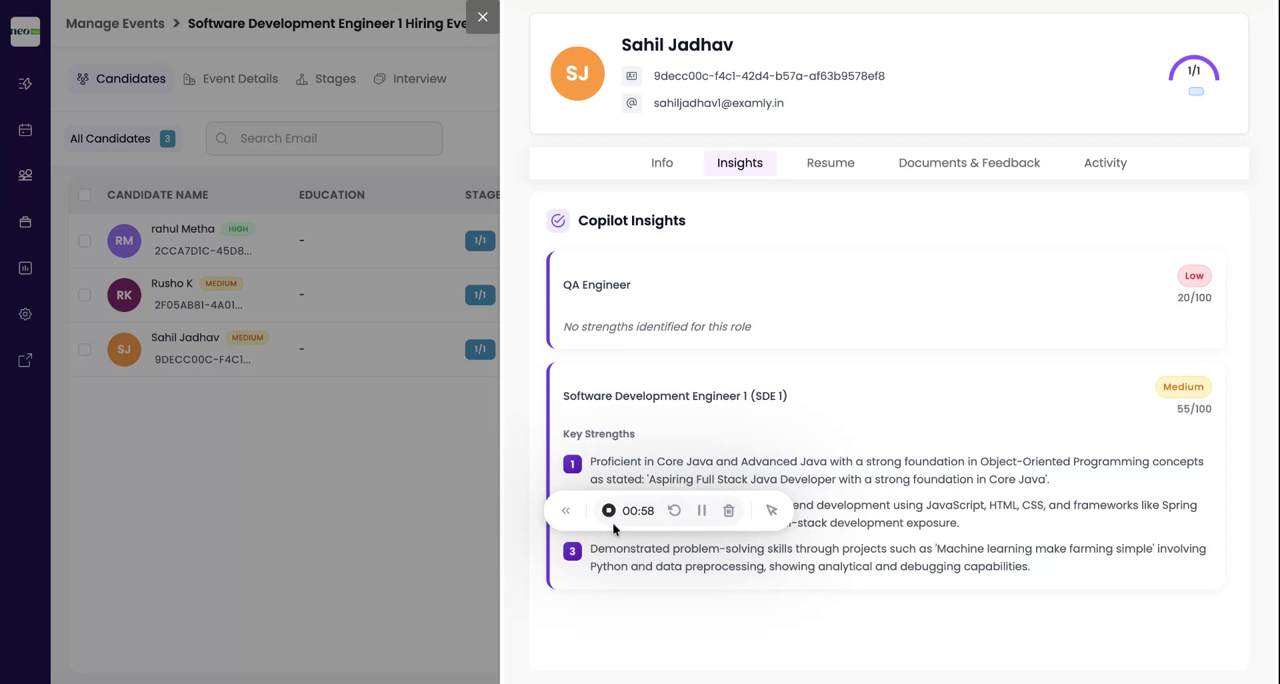Delete the current recording
Image resolution: width=1280 pixels, height=684 pixels.
(x=728, y=510)
